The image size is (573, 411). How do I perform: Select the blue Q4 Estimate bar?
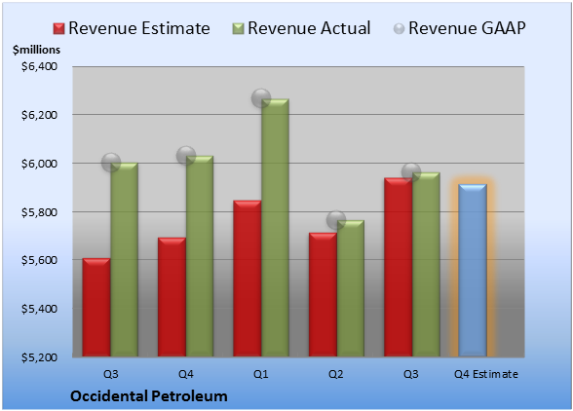point(473,271)
